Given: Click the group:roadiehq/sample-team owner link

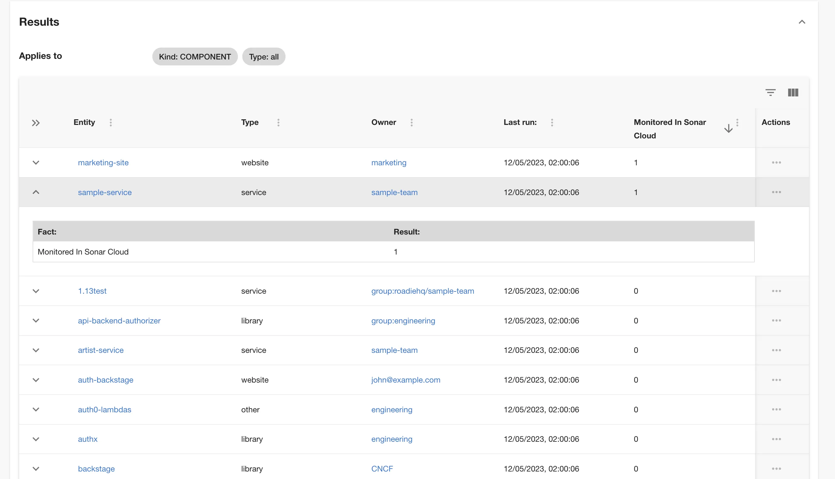Looking at the screenshot, I should (423, 291).
